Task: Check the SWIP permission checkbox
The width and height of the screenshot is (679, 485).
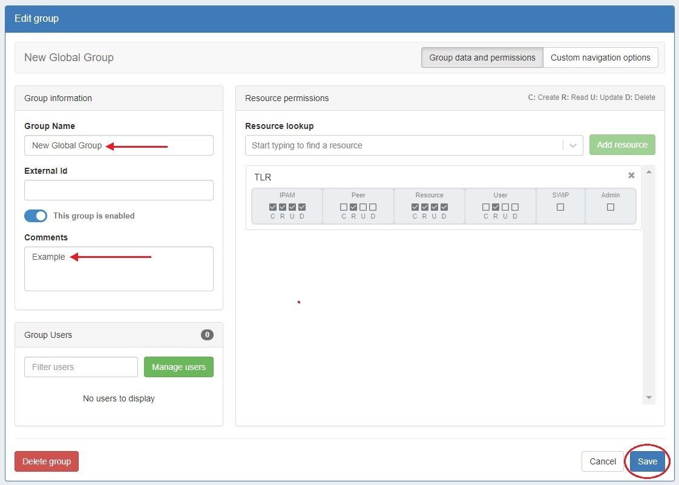Action: (x=560, y=207)
